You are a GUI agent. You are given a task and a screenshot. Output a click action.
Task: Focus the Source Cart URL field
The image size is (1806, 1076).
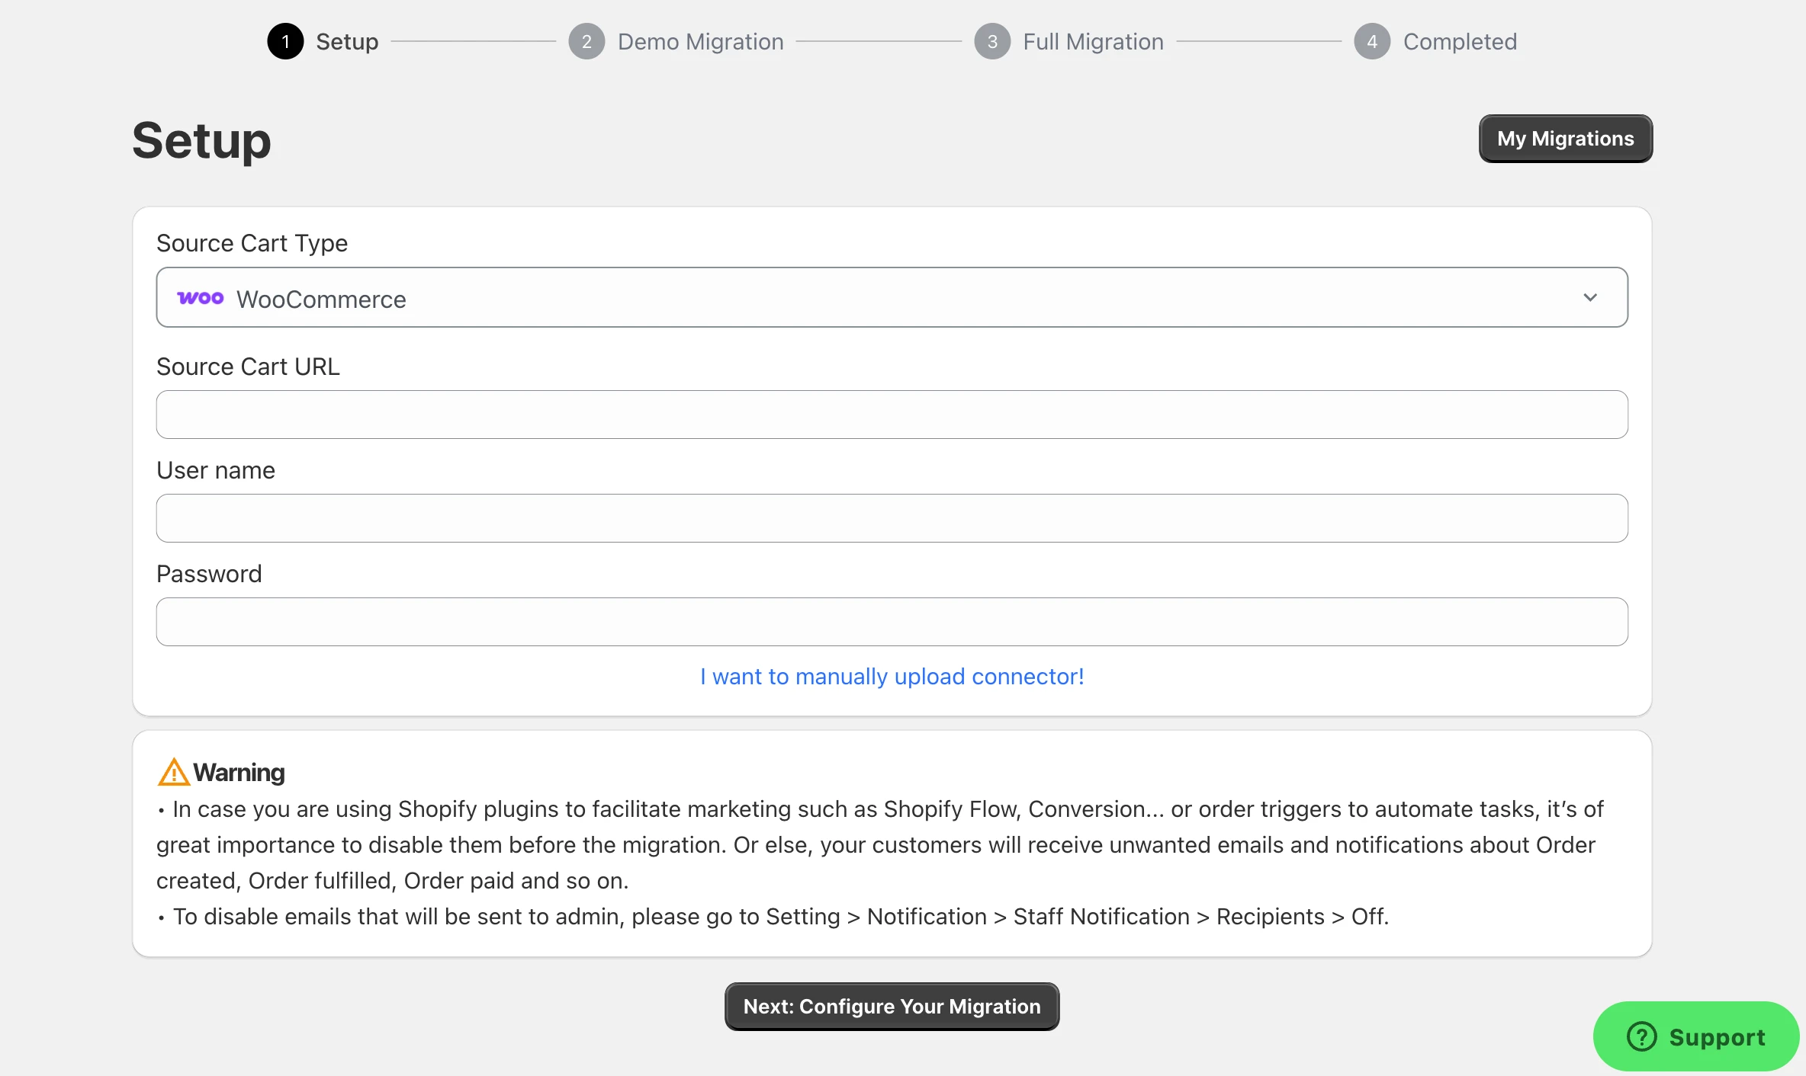pos(892,415)
